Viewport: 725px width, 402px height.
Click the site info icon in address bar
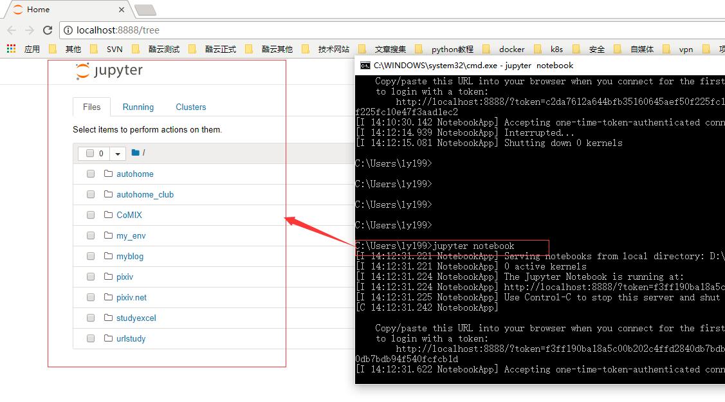coord(68,30)
